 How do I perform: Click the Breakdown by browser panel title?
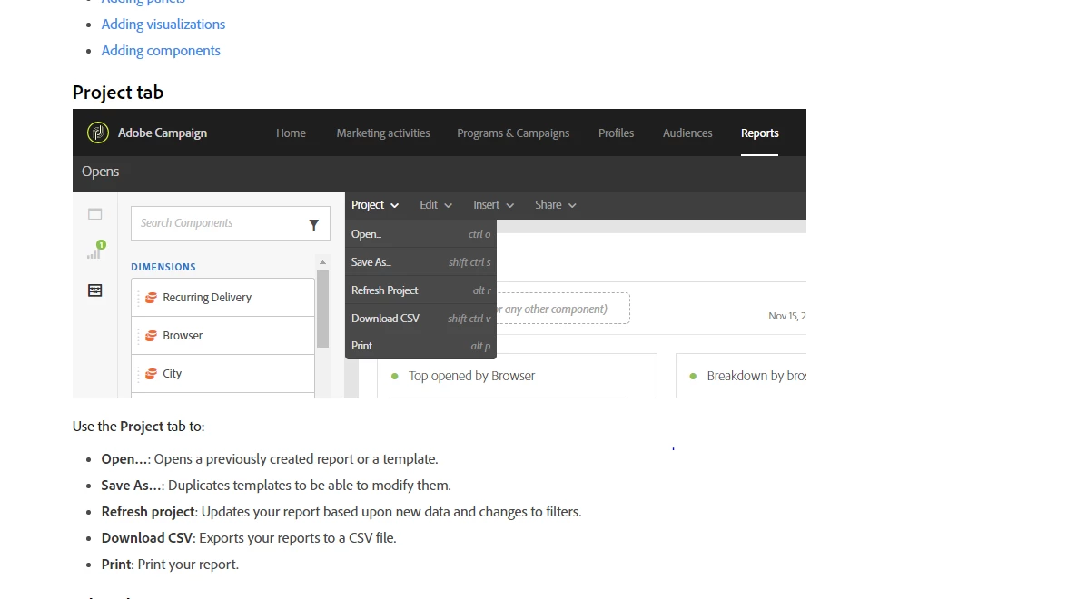coord(756,376)
